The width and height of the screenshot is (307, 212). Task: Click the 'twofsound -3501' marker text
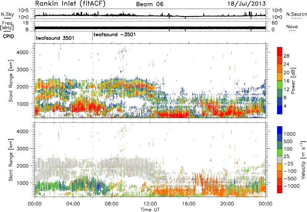tap(114, 34)
